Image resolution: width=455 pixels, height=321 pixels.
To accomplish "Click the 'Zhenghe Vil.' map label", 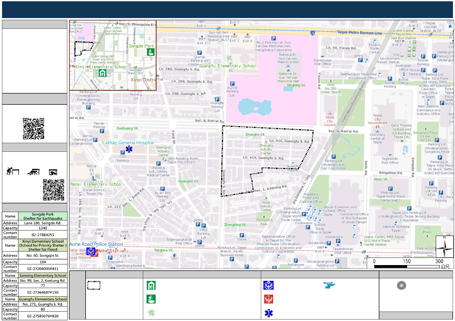I will (255, 134).
